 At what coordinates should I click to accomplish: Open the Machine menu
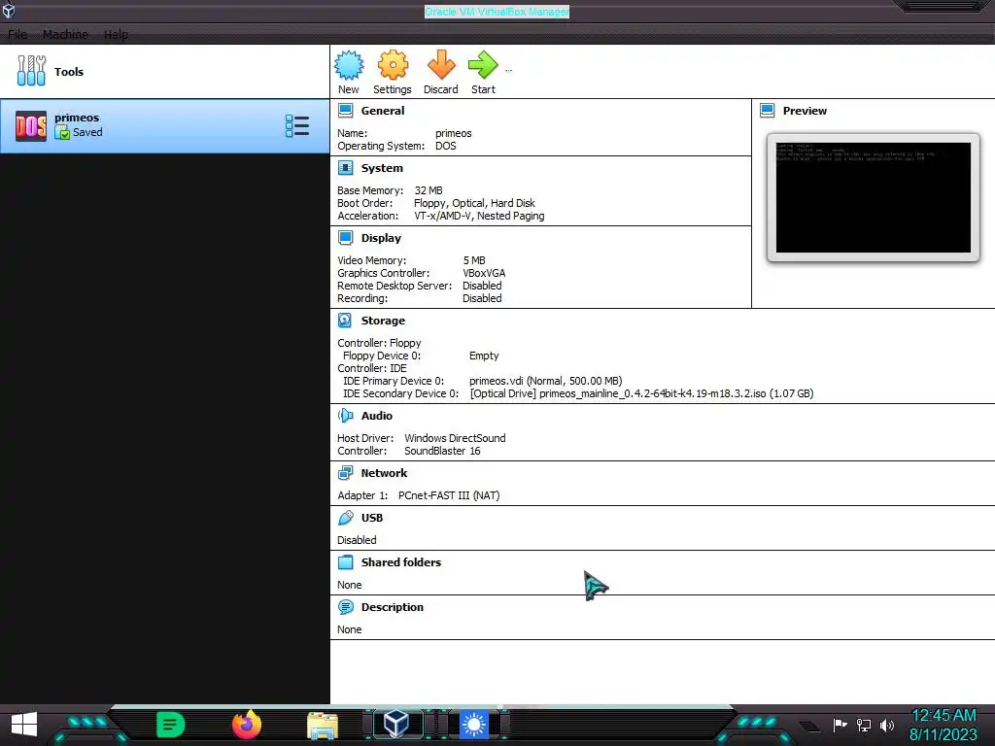(x=65, y=34)
